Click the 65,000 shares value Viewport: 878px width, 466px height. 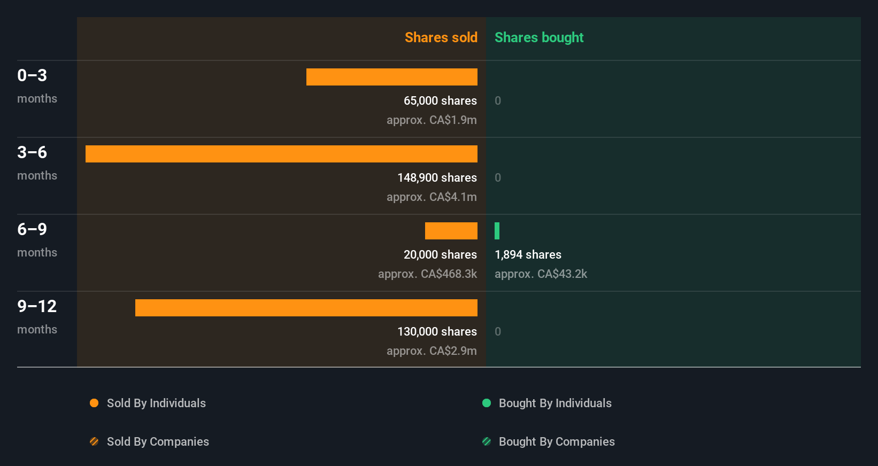tap(440, 100)
